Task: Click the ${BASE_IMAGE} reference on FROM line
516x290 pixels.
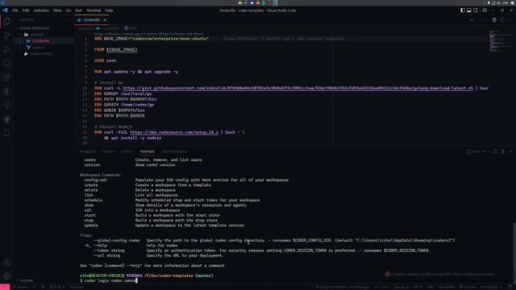Action: coord(122,50)
